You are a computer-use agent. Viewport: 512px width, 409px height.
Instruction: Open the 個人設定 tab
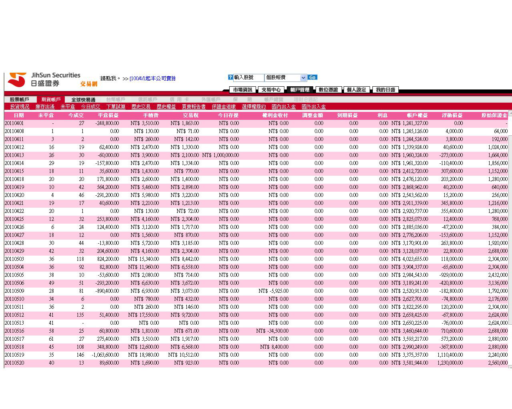[x=356, y=90]
